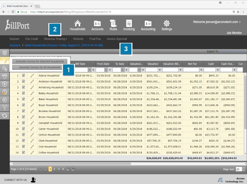Click the back arrow circle sidebar icon
The height and width of the screenshot is (184, 247).
tap(5, 100)
